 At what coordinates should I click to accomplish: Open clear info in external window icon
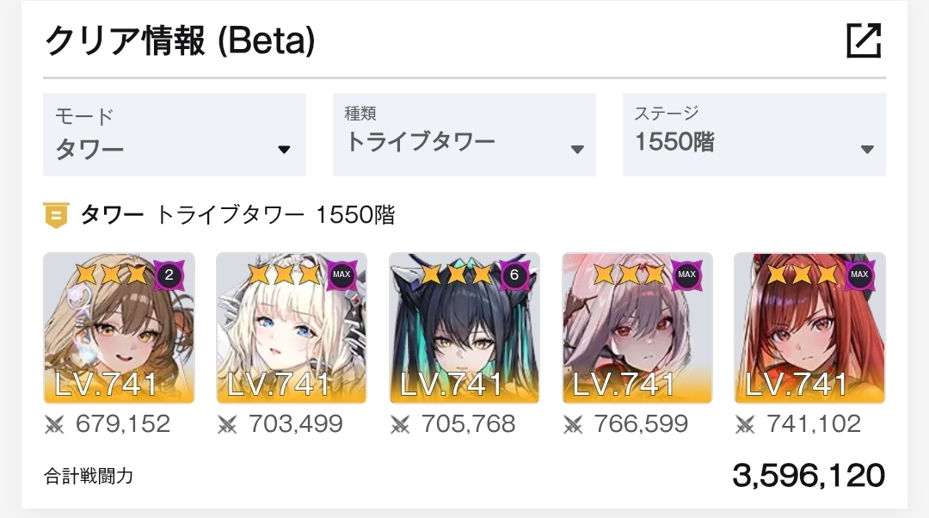[x=864, y=40]
